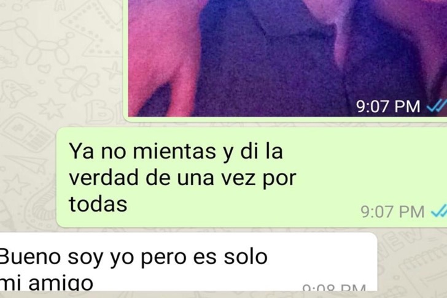Viewport: 447px width, 298px height.
Task: Click the partially visible 9:08 PM timestamp
Action: coord(334,288)
